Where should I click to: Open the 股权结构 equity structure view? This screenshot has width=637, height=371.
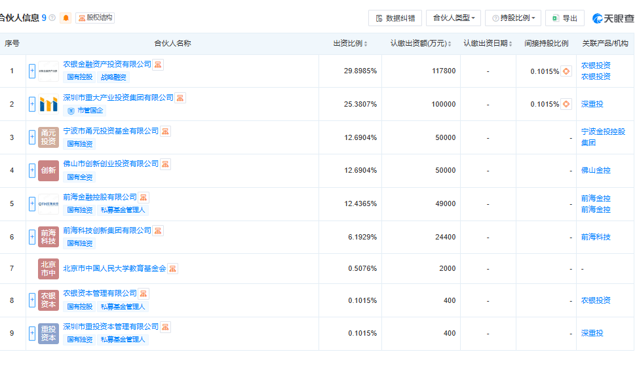point(95,18)
